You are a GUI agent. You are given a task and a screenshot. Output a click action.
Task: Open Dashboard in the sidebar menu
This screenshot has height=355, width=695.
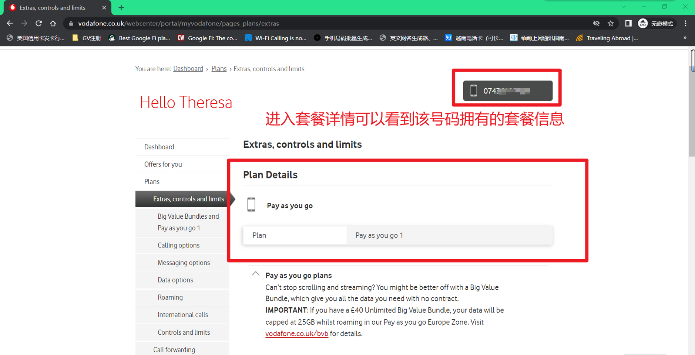coord(159,147)
